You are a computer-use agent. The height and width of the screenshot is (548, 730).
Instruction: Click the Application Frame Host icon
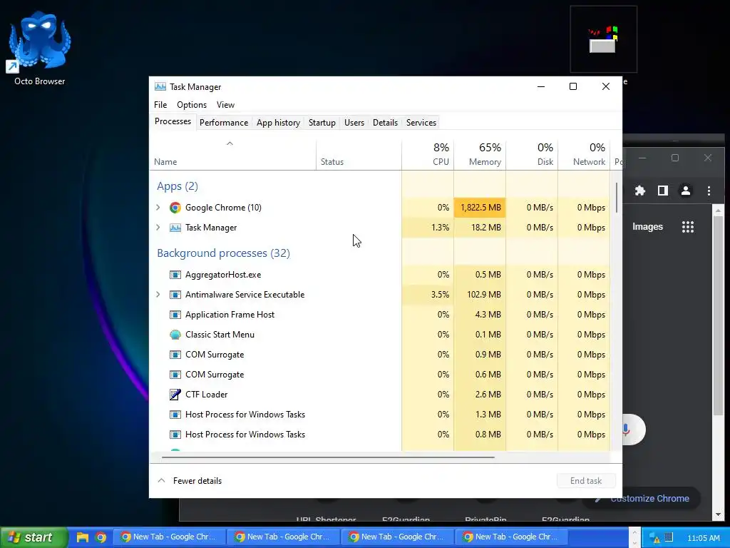click(175, 315)
